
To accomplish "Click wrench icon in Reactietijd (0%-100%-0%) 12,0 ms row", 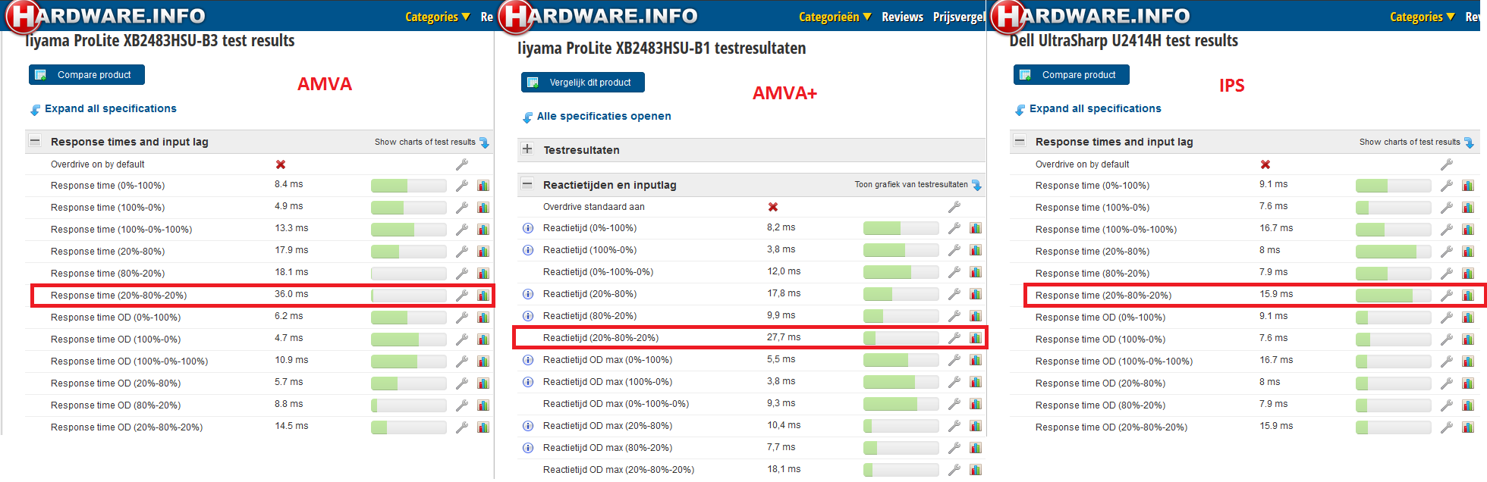I will click(954, 272).
